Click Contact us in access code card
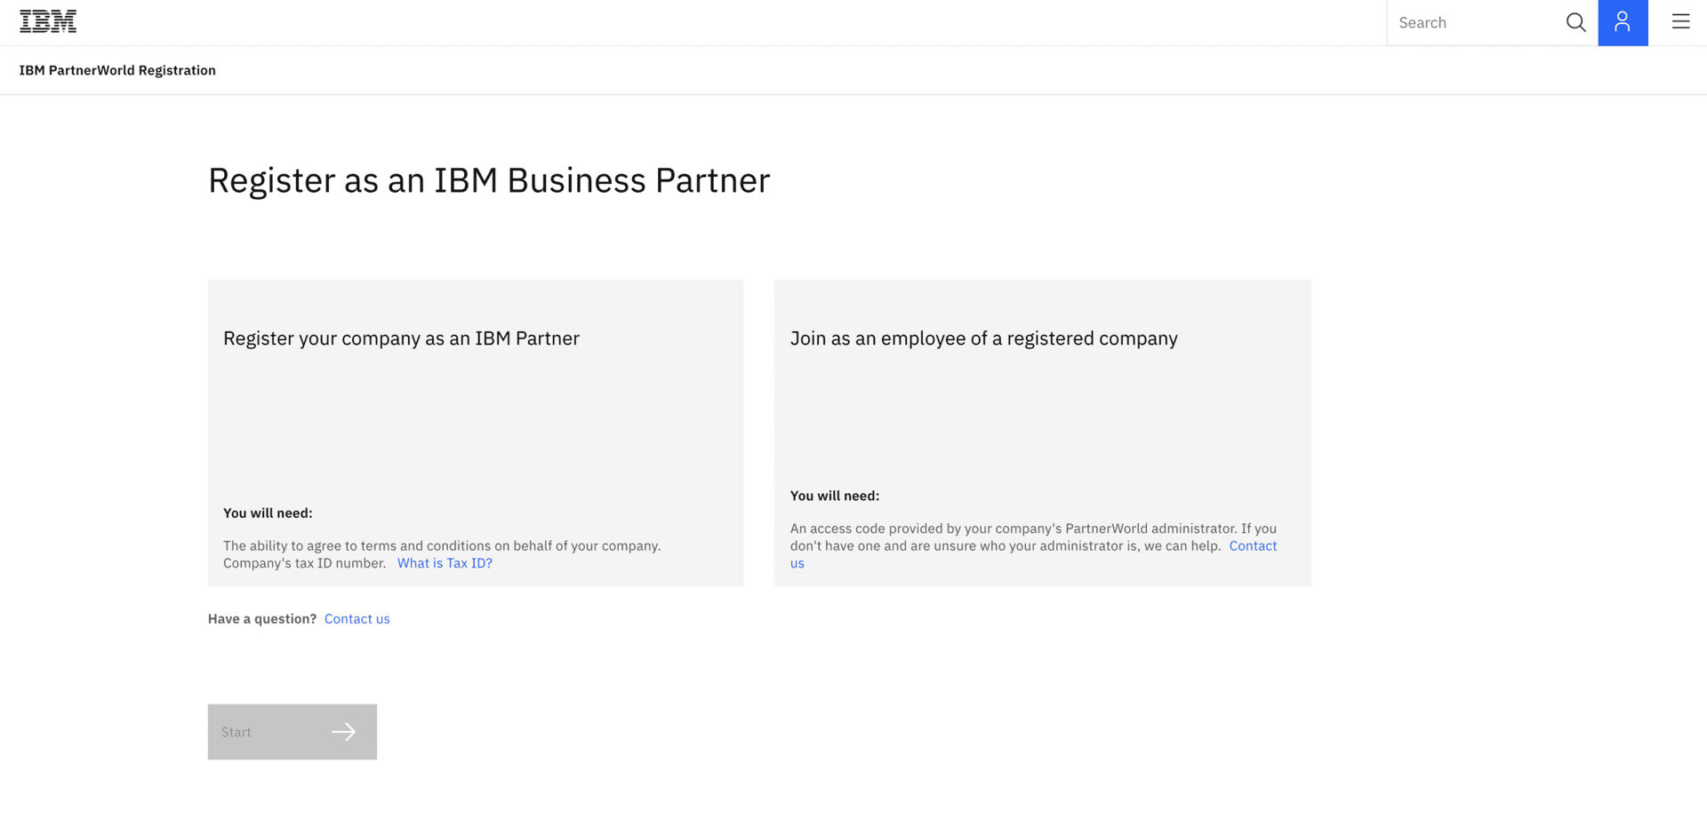Image resolution: width=1707 pixels, height=827 pixels. 1252,546
